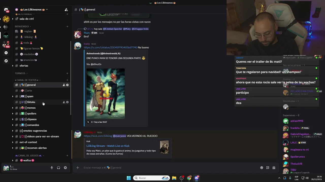Open the server folder with 156 badge
325x182 pixels.
tap(6, 44)
